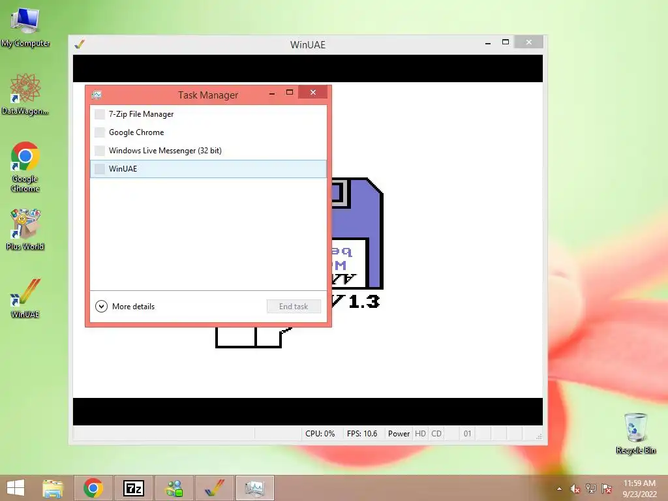This screenshot has height=501, width=668.
Task: Click the taskbar clock showing 11:59 AM
Action: click(x=639, y=489)
